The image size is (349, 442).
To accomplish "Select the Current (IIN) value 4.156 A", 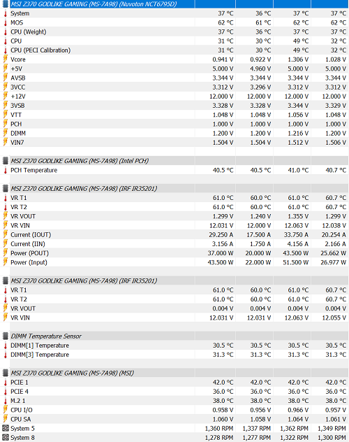I will tap(298, 244).
